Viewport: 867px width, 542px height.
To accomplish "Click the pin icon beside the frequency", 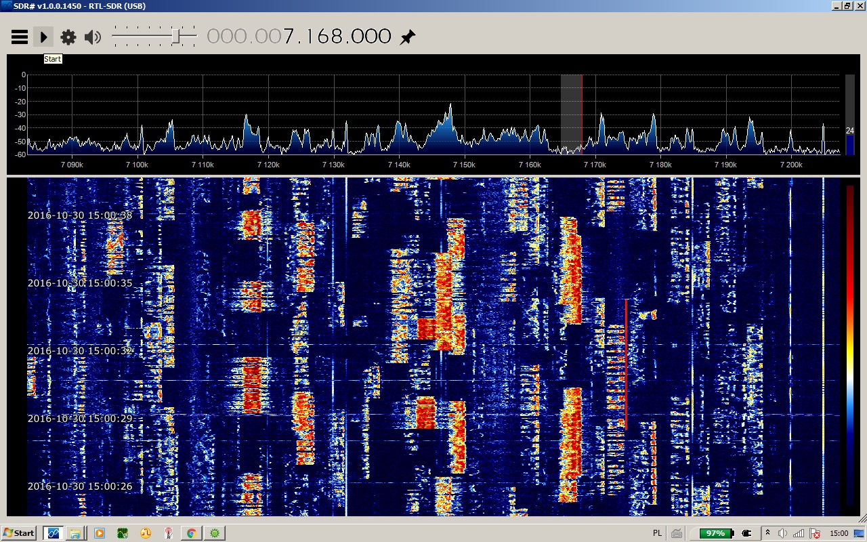I will [407, 37].
